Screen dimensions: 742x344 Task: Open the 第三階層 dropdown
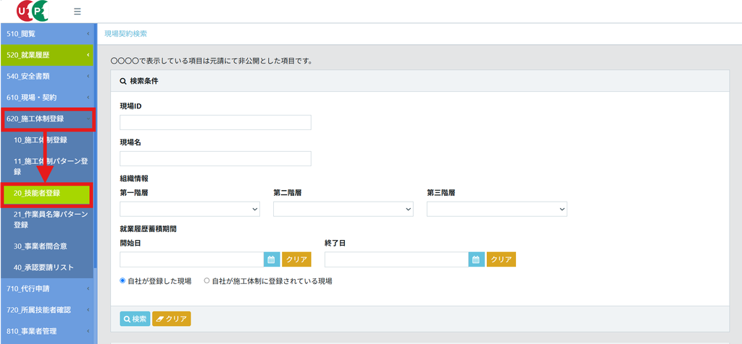click(x=497, y=209)
